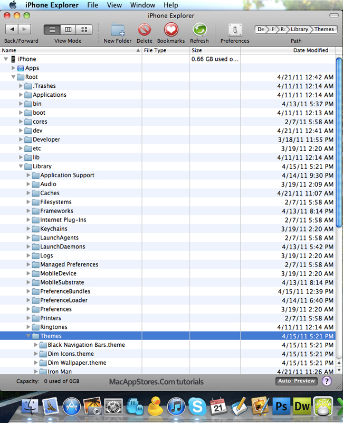Open iCal calendar in the Dock
This screenshot has height=423, width=343.
(218, 406)
